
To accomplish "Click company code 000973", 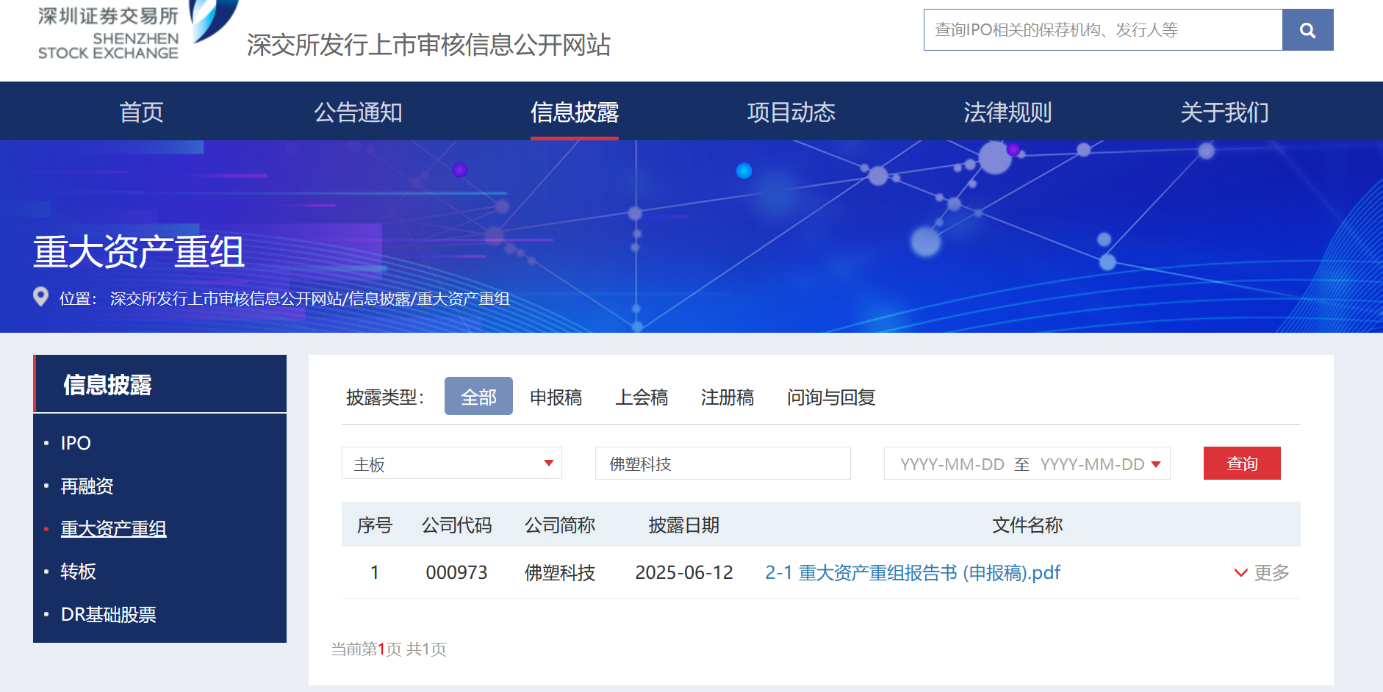I will click(x=456, y=572).
